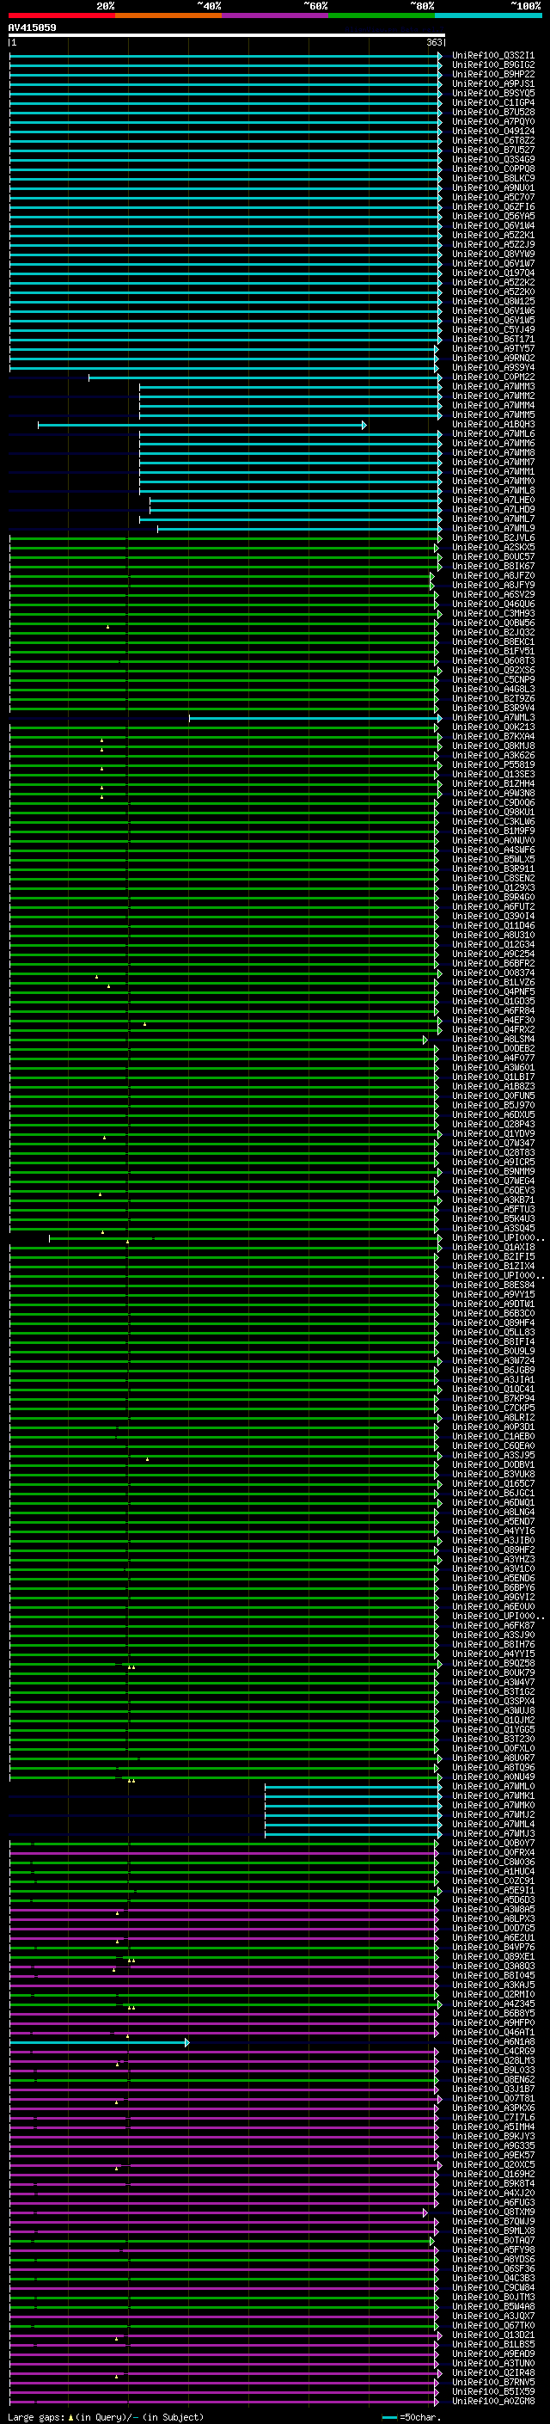
Task: Click the UniRef100_A8JFZ0 label
Action: pyautogui.click(x=493, y=576)
